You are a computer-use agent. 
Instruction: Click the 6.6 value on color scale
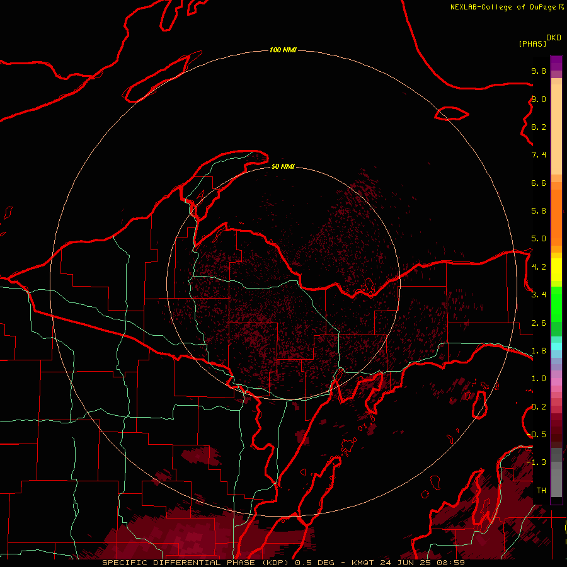pyautogui.click(x=539, y=183)
